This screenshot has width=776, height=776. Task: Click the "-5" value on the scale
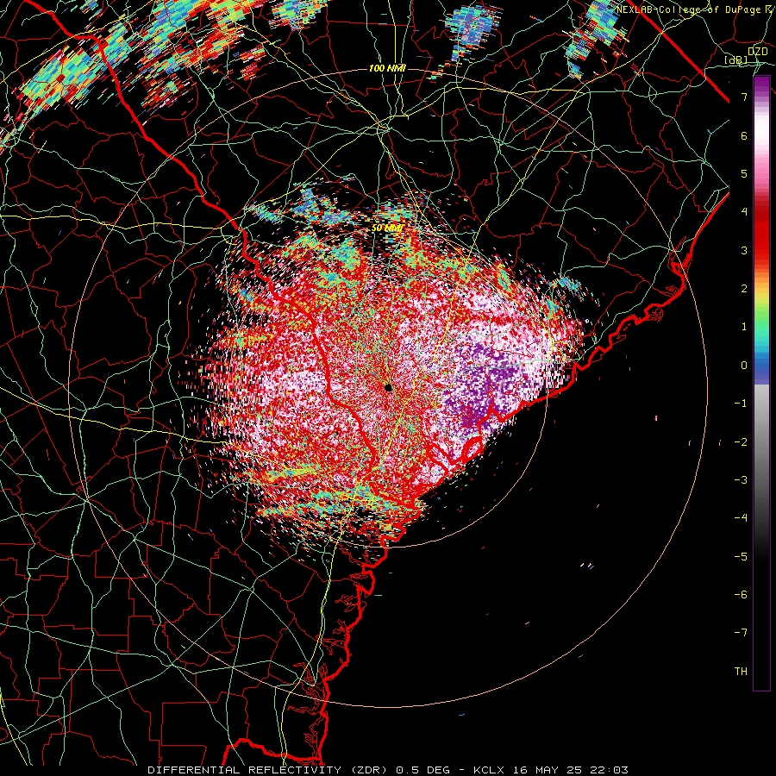741,557
